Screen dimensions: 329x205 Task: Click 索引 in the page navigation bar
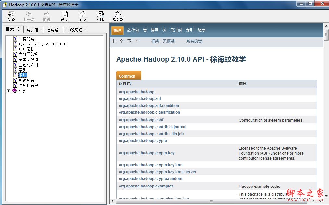click(x=189, y=30)
